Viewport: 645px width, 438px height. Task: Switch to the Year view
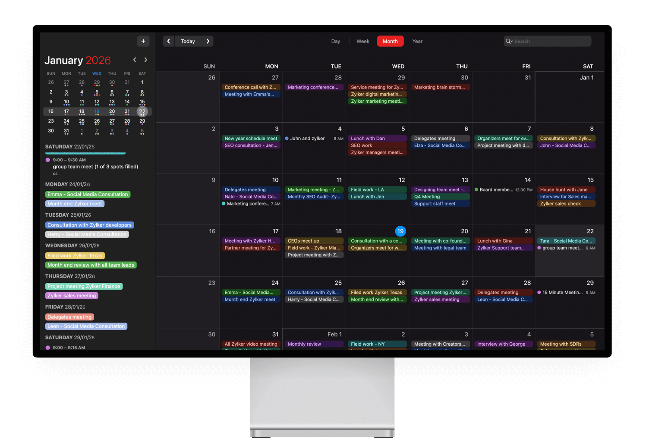[x=417, y=41]
